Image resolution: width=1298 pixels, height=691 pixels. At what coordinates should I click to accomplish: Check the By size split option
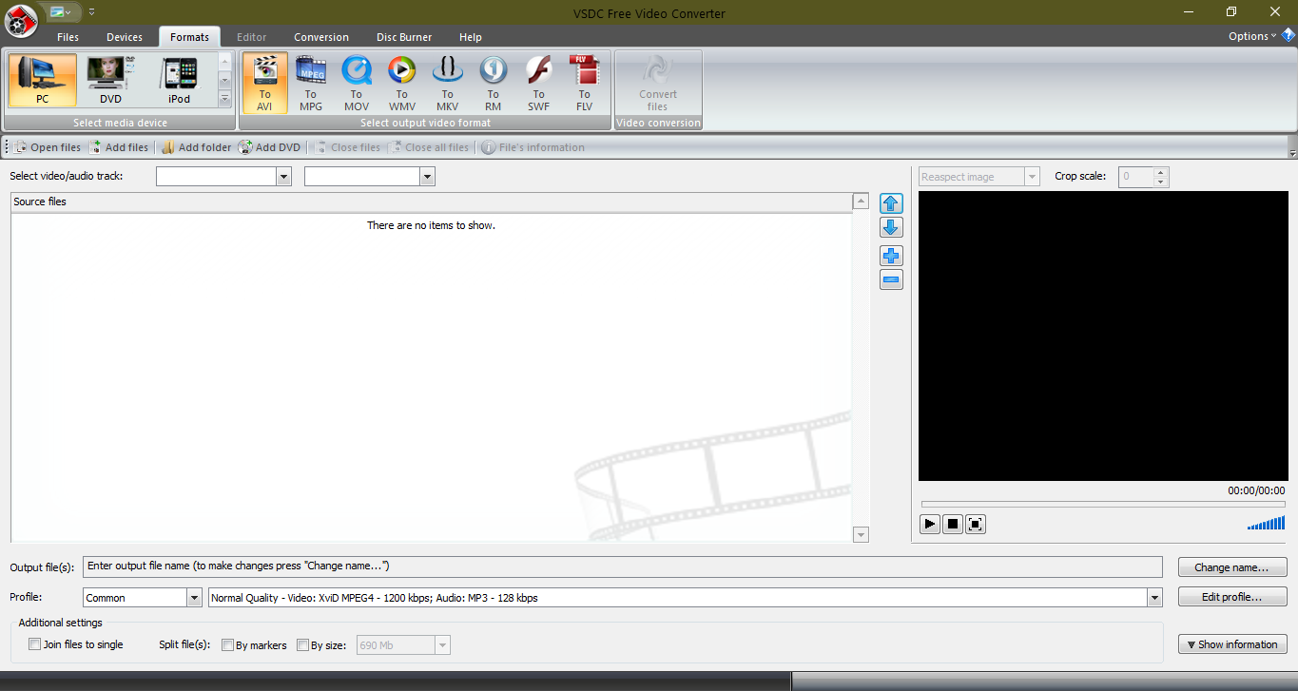tap(303, 645)
